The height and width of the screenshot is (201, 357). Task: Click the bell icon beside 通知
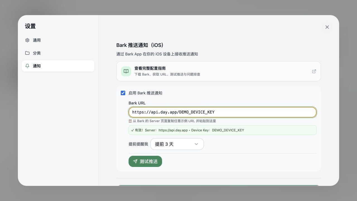(27, 66)
